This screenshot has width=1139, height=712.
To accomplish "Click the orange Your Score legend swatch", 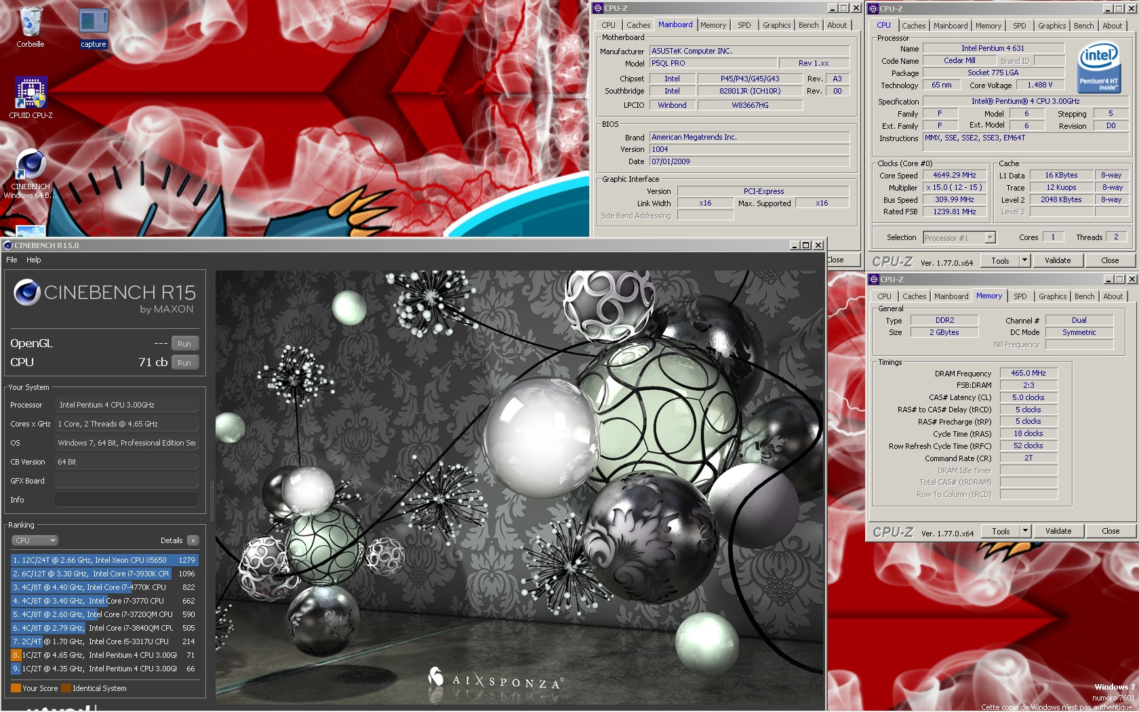I will (x=16, y=688).
